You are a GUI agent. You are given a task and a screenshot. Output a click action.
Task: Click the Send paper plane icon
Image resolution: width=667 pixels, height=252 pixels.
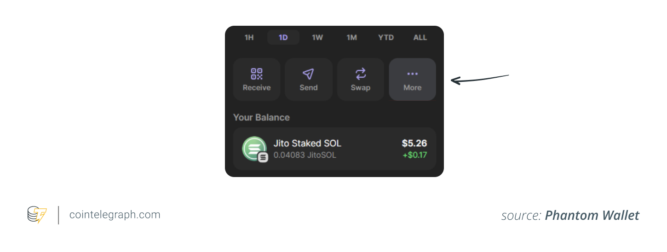click(308, 74)
